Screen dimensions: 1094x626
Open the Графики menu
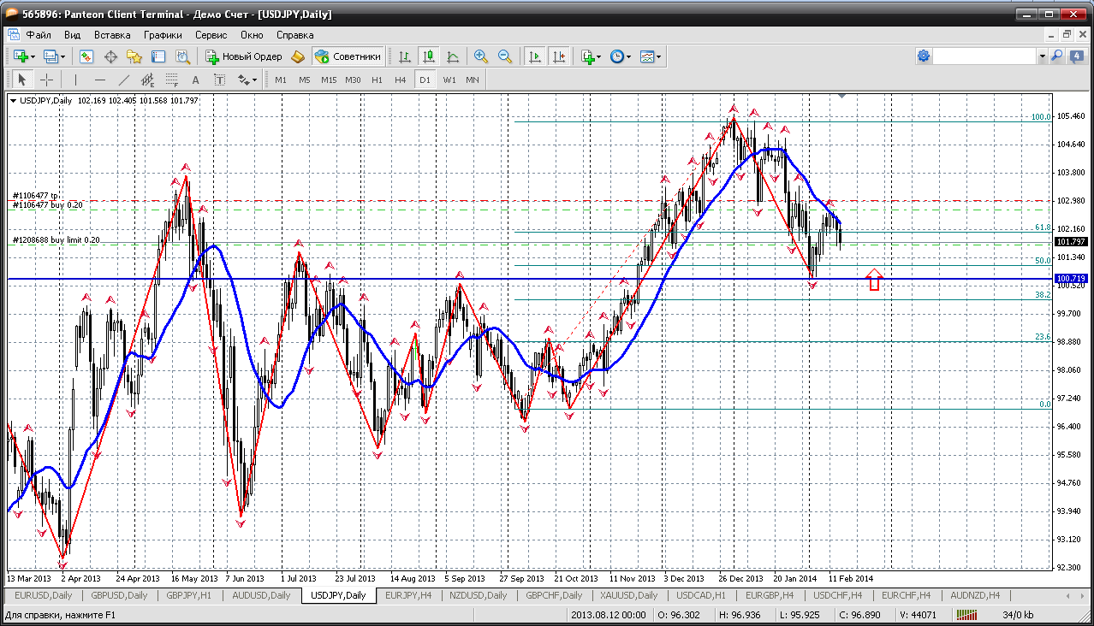[x=163, y=35]
